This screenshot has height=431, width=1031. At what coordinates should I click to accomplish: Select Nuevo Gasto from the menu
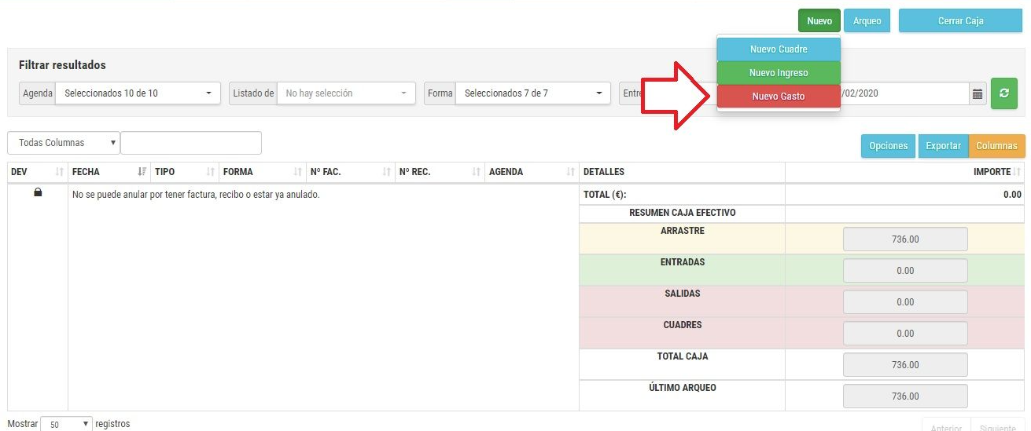coord(779,97)
